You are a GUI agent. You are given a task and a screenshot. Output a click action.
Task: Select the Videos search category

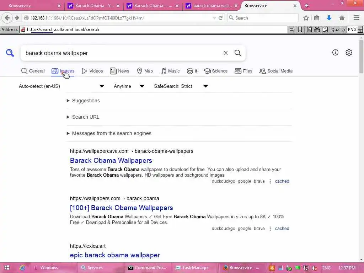[x=92, y=71]
